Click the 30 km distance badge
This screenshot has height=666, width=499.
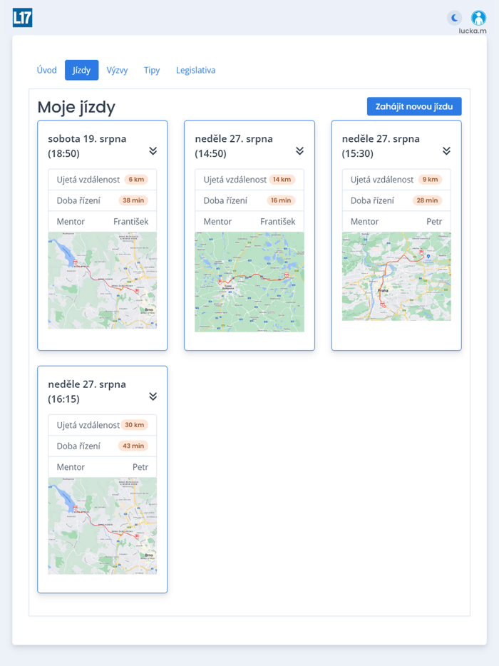tap(134, 425)
